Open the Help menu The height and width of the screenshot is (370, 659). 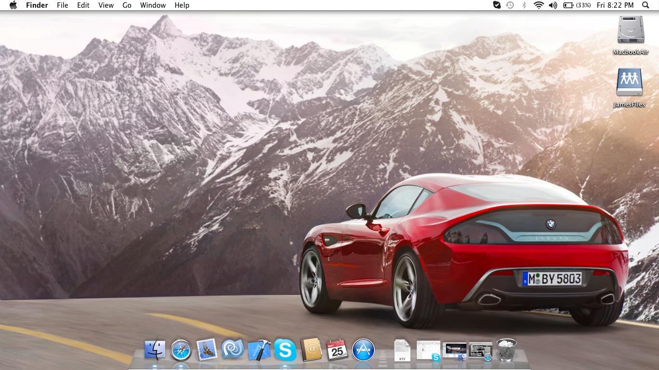coord(182,5)
